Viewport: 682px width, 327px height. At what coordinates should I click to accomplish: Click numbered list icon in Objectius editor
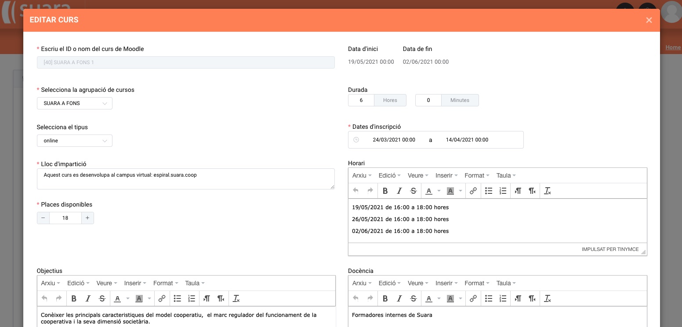(192, 298)
